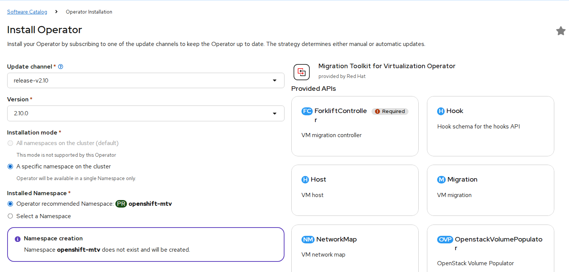Click the Host API card
The height and width of the screenshot is (272, 569).
pyautogui.click(x=355, y=190)
